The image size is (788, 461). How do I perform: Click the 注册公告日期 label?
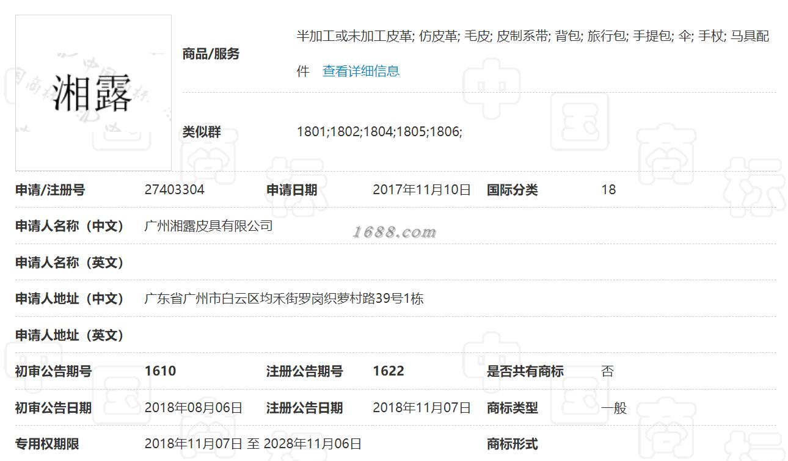pyautogui.click(x=305, y=408)
